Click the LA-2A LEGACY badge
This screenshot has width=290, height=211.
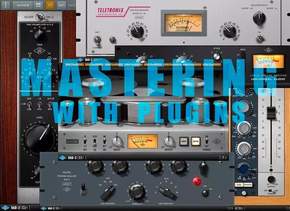pyautogui.click(x=139, y=17)
